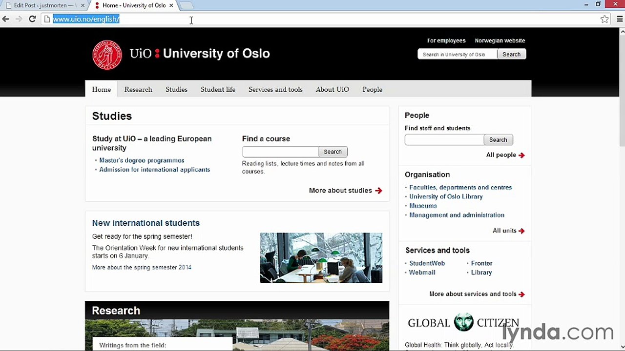Screen dimensions: 625x351
Task: Click Search button for University of Oslo
Action: [x=511, y=54]
